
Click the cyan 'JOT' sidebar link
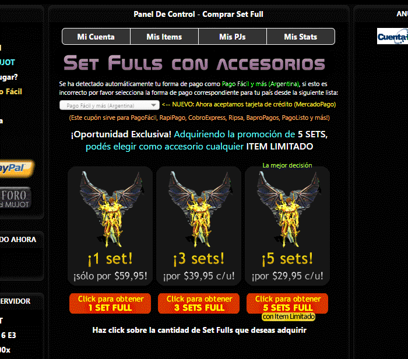pyautogui.click(x=8, y=62)
